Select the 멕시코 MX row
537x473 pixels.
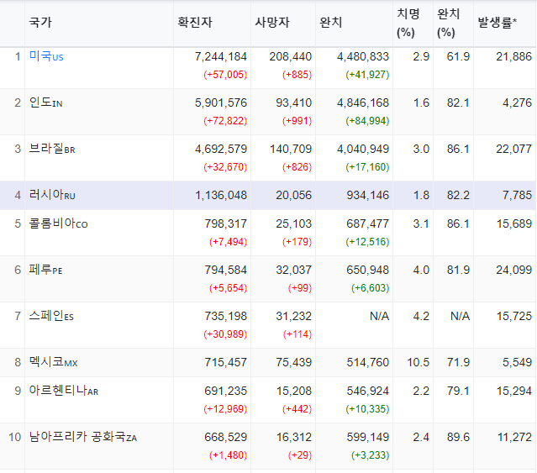click(269, 362)
